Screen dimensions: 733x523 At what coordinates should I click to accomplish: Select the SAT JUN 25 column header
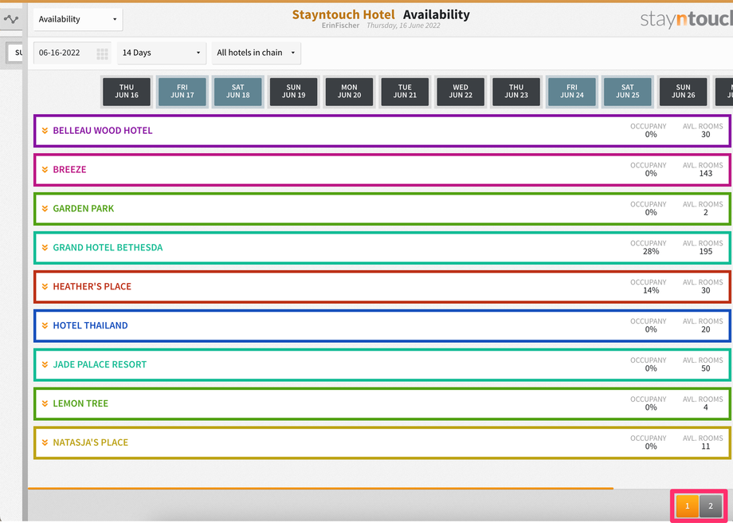(627, 92)
